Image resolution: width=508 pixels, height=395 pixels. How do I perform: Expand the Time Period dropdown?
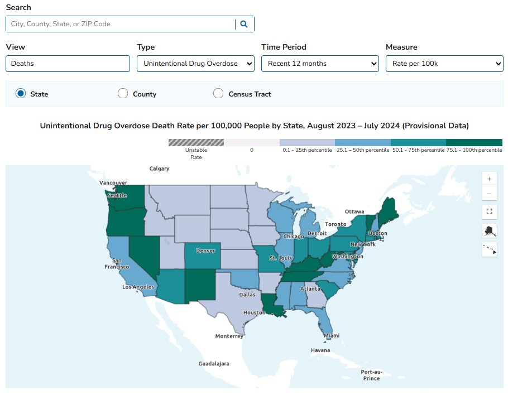pos(320,64)
